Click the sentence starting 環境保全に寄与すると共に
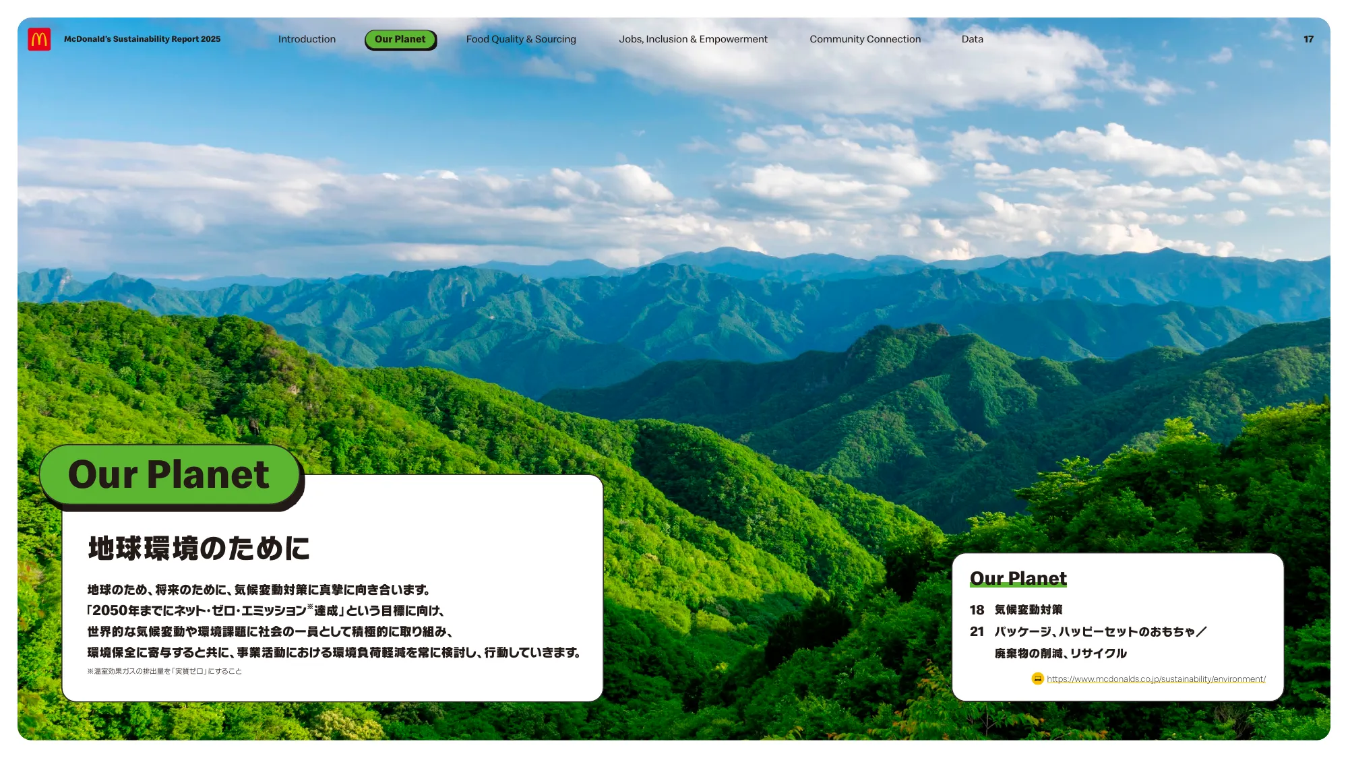The height and width of the screenshot is (758, 1348). [x=334, y=652]
